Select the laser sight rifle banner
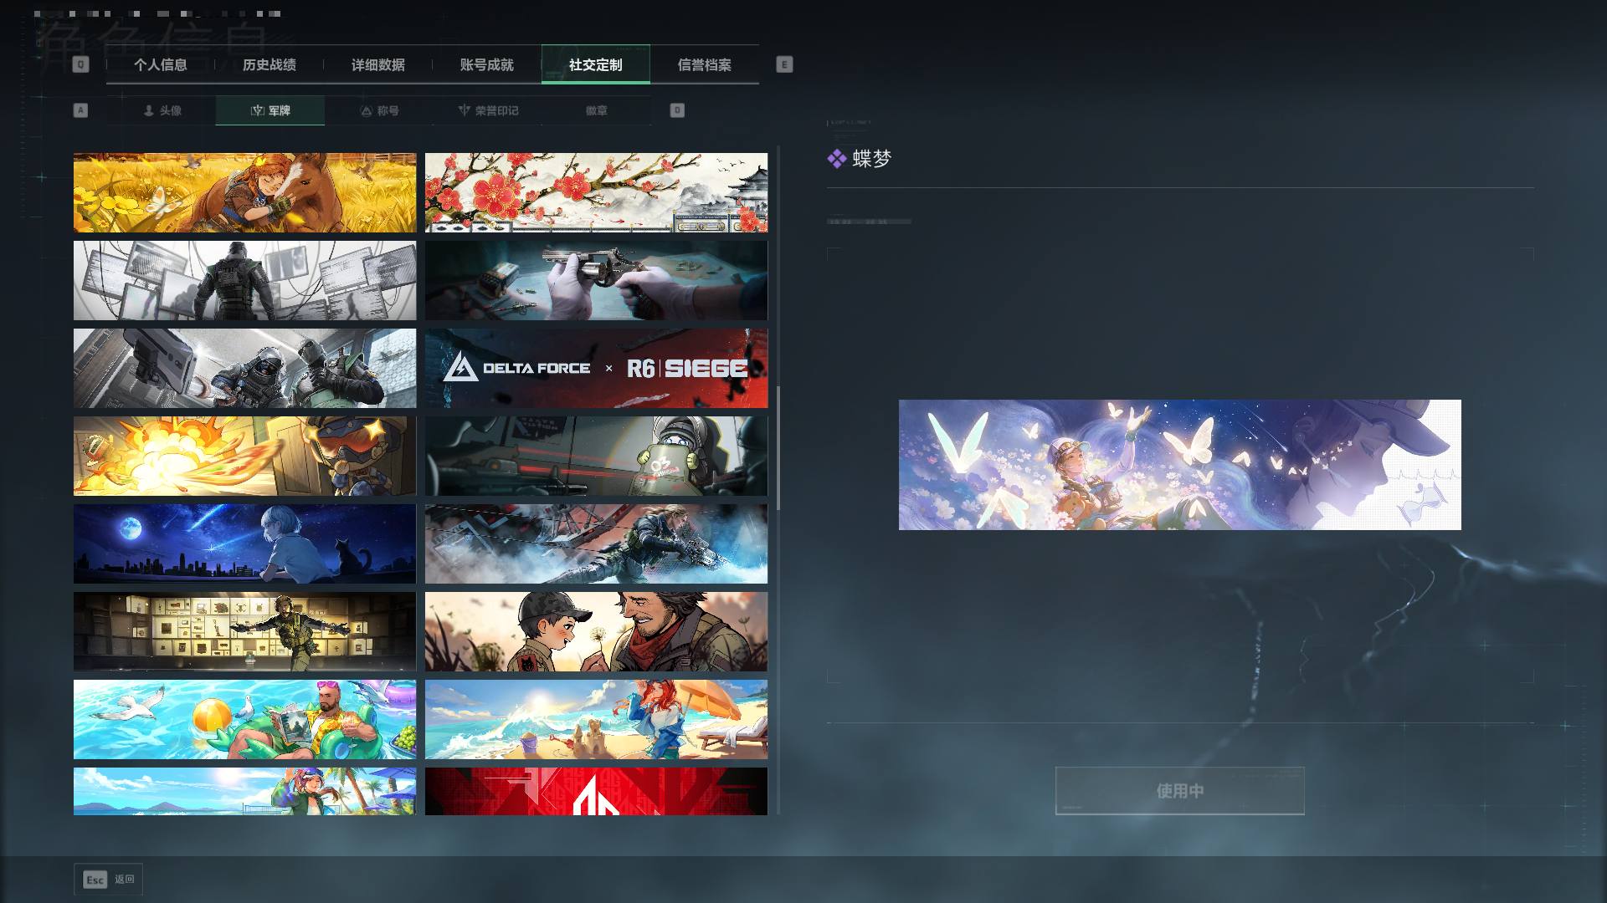Screen dimensions: 1607x903 (596, 457)
